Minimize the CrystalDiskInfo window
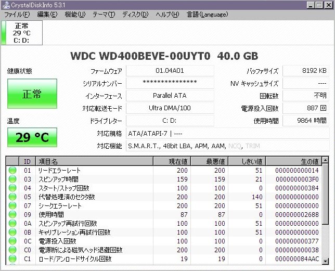The image size is (335, 271). click(x=311, y=5)
